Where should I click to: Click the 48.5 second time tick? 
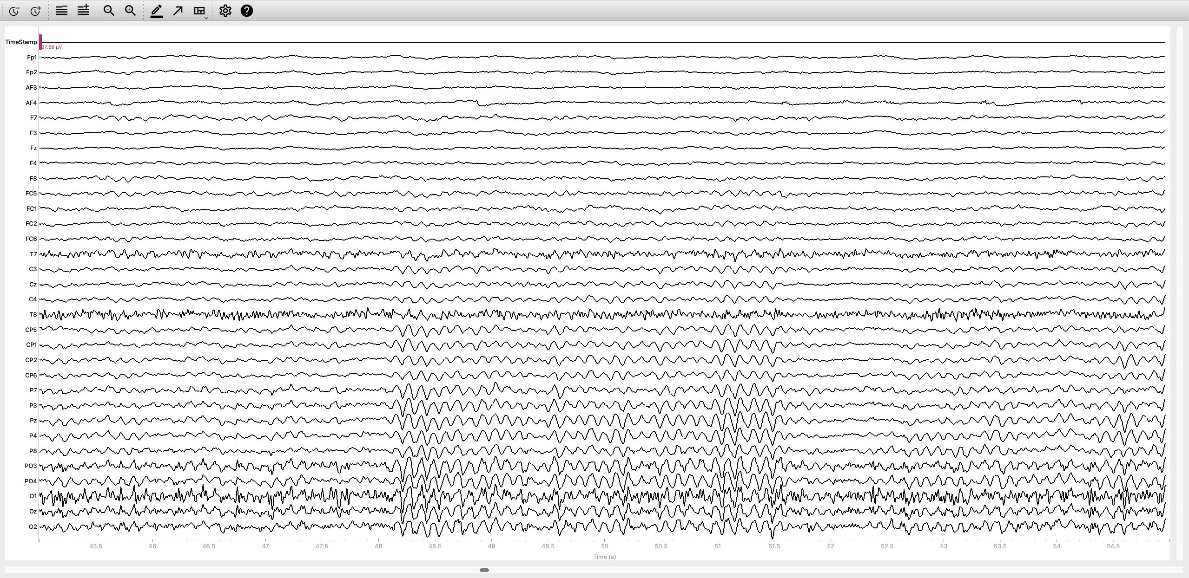[x=435, y=546]
